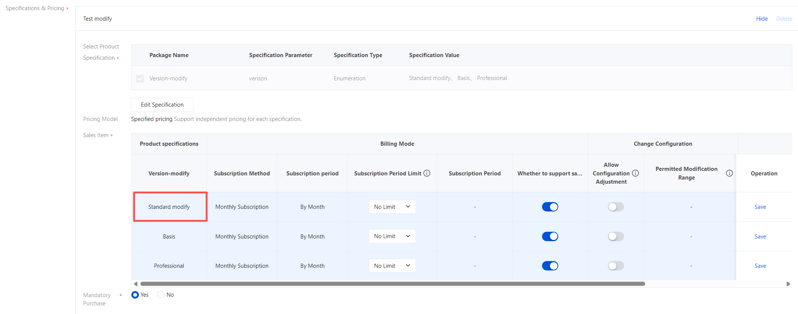This screenshot has width=798, height=314.
Task: Click the Edit Specification button
Action: pos(162,105)
